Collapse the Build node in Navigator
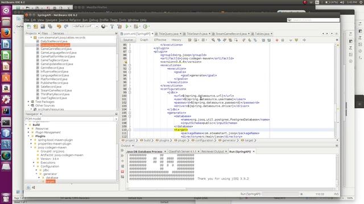The image size is (364, 204). click(x=26, y=125)
